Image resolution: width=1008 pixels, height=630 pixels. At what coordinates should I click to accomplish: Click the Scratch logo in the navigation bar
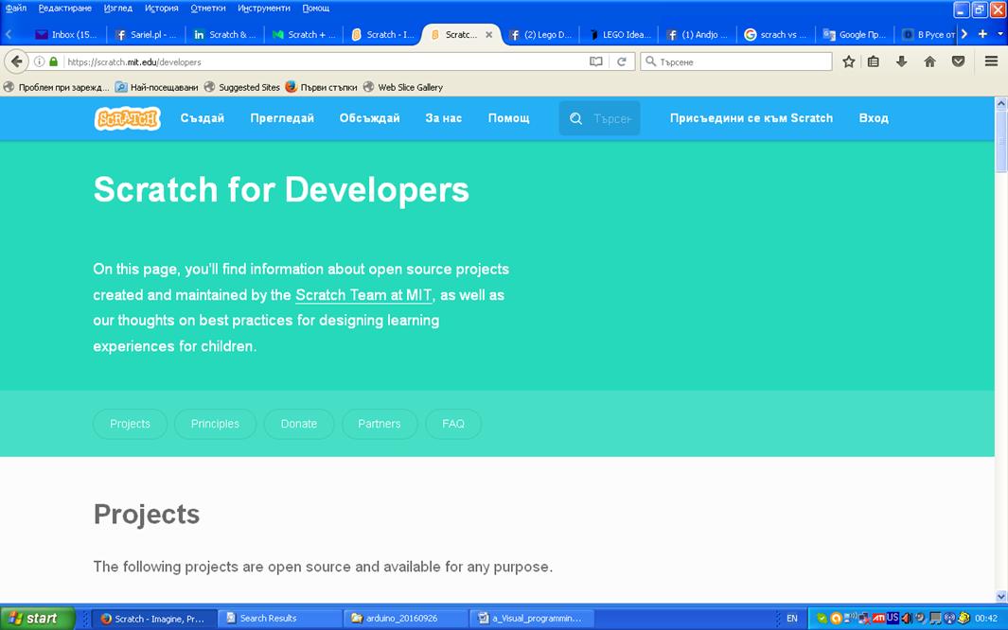pyautogui.click(x=127, y=117)
